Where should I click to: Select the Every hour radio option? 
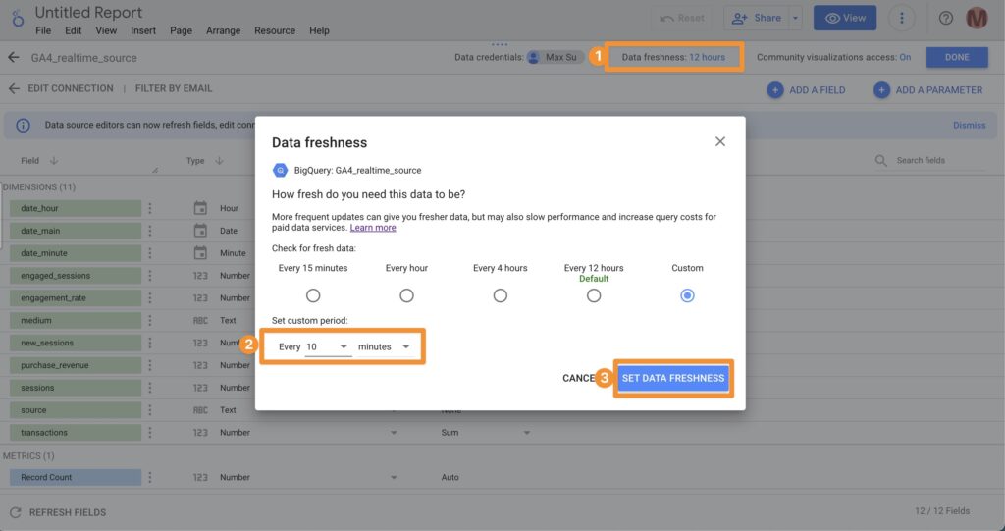pos(406,295)
